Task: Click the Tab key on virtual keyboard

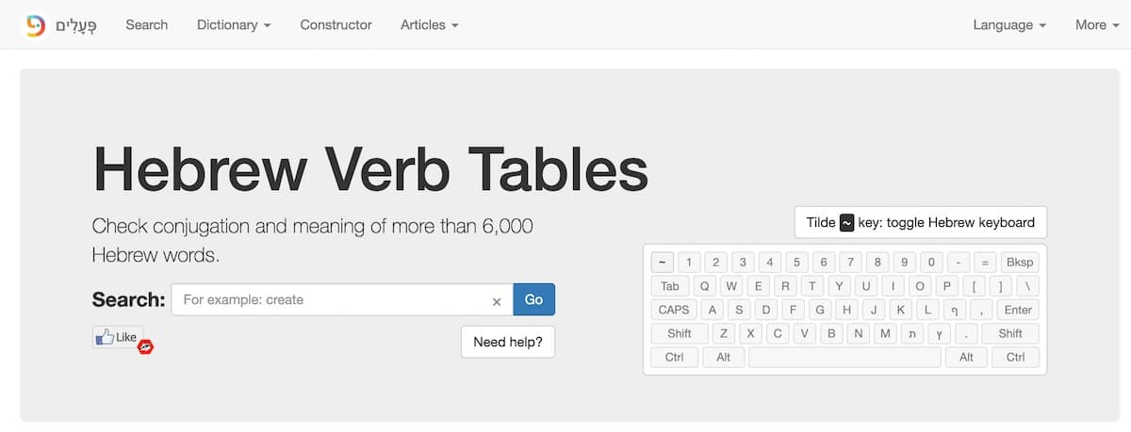Action: [x=670, y=286]
